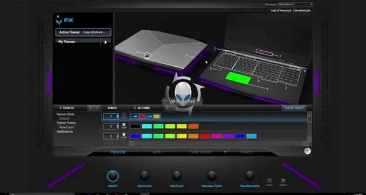Toggle the Loop checkbox for zone 3
The image size is (366, 195).
click(x=124, y=135)
